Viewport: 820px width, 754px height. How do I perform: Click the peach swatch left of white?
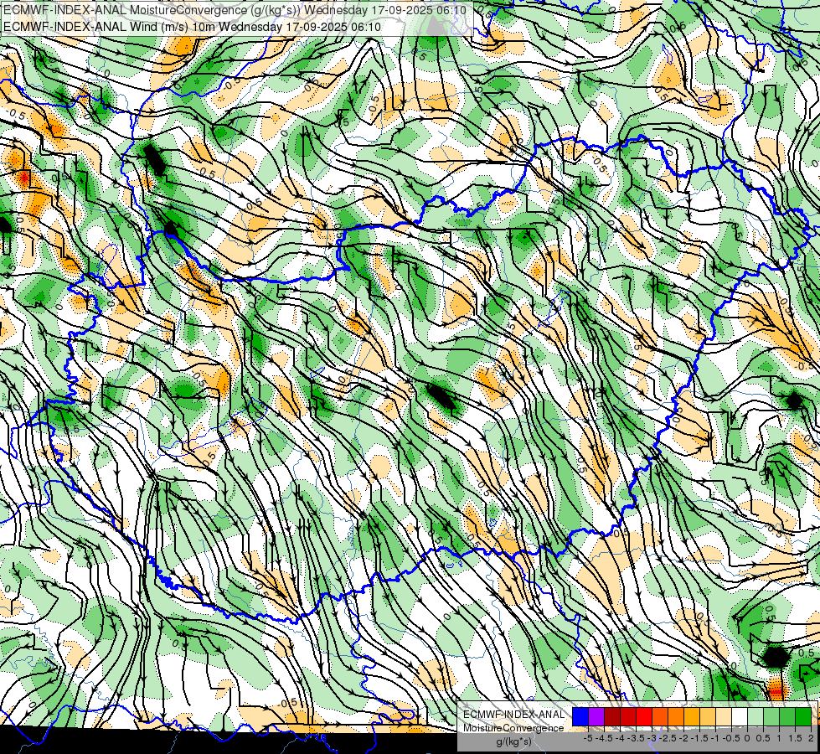tap(724, 716)
